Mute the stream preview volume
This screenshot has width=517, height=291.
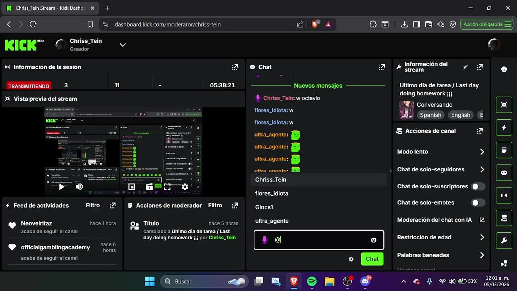point(80,187)
